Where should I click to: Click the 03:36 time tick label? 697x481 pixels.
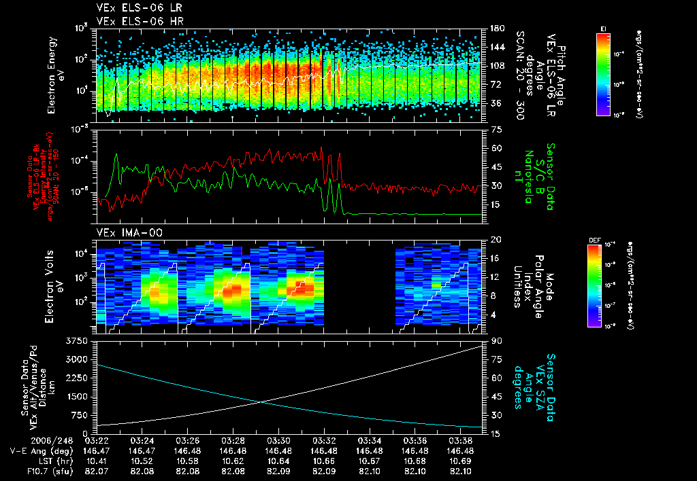[x=415, y=442]
